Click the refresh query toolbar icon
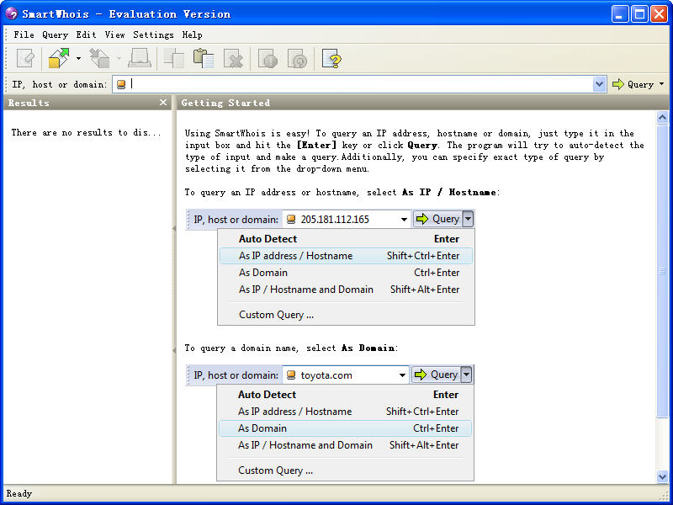 (297, 58)
